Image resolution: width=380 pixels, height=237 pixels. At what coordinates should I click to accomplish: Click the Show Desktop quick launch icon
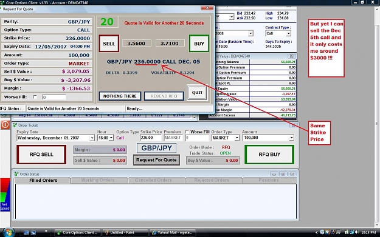click(26, 233)
